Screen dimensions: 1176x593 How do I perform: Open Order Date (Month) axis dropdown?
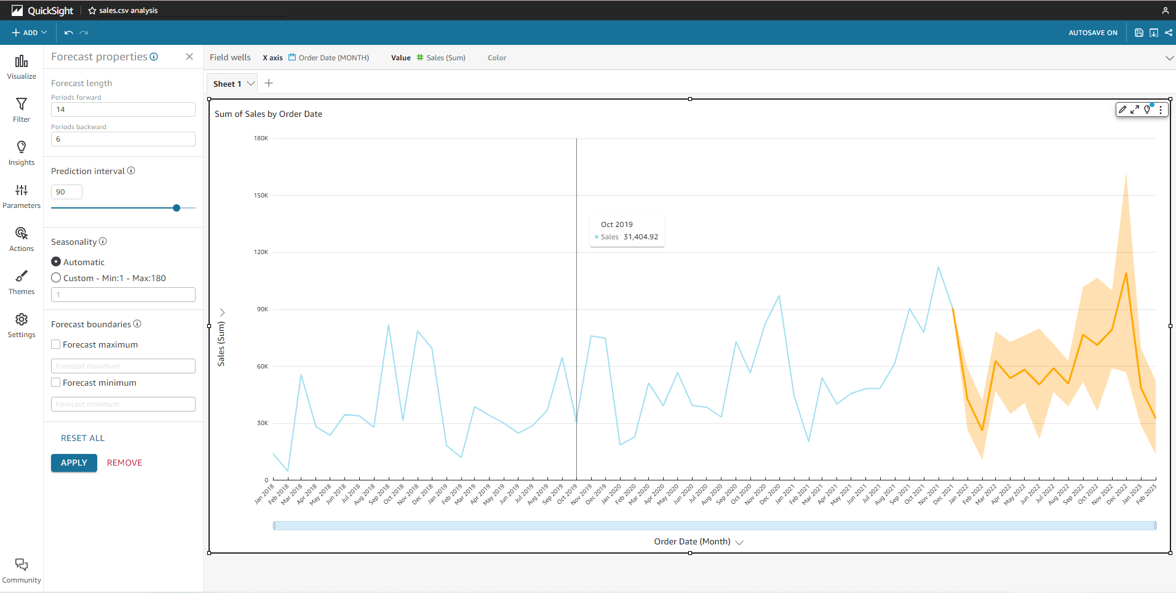coord(739,543)
